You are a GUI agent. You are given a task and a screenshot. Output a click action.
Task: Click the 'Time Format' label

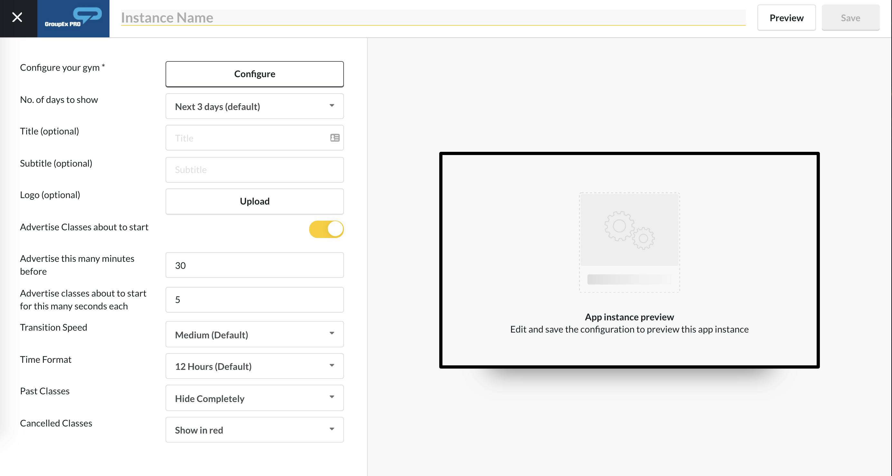click(x=46, y=360)
